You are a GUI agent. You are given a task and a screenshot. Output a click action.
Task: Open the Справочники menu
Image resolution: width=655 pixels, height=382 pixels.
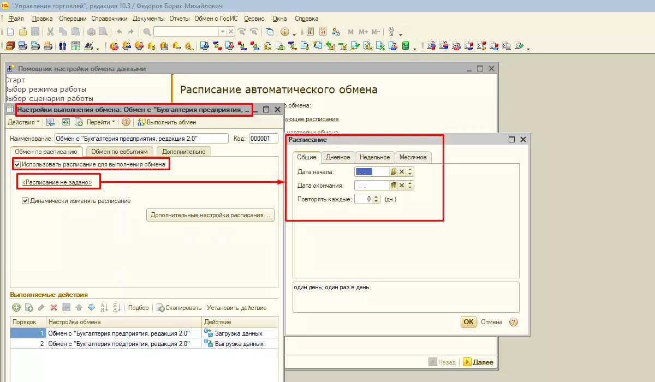pos(109,18)
